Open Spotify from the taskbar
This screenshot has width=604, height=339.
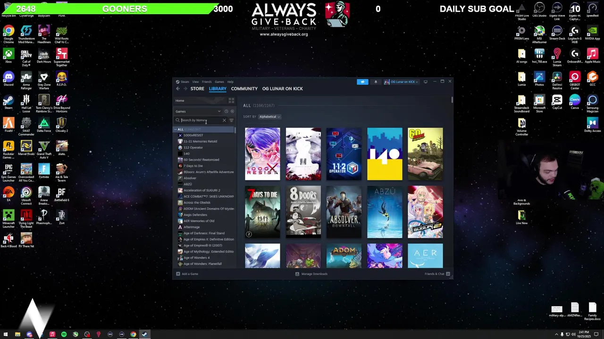tap(64, 334)
